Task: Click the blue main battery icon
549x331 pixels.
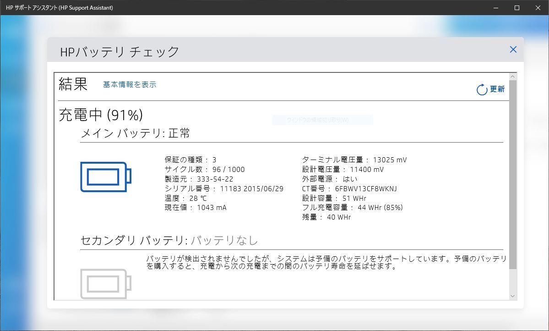Action: (x=106, y=177)
